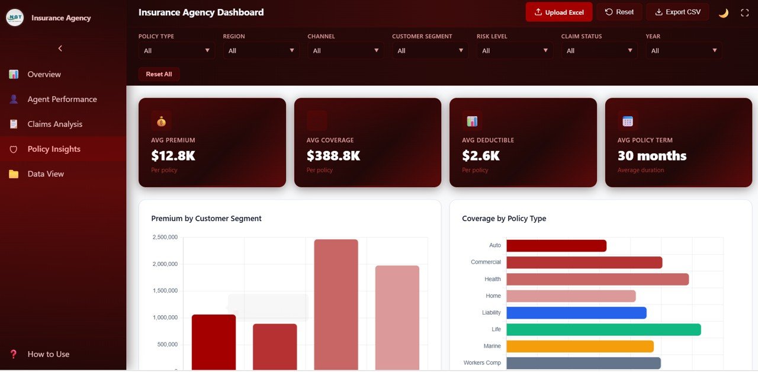Open the Claim Status dropdown
Image resolution: width=758 pixels, height=372 pixels.
(599, 51)
